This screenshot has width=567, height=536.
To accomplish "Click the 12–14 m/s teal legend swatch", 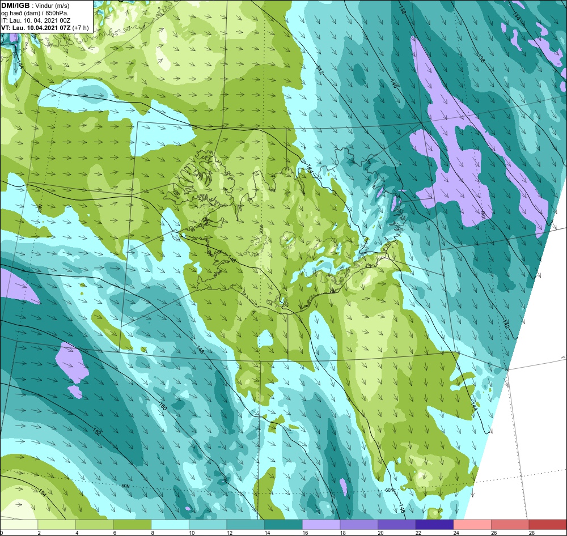I will click(x=246, y=525).
